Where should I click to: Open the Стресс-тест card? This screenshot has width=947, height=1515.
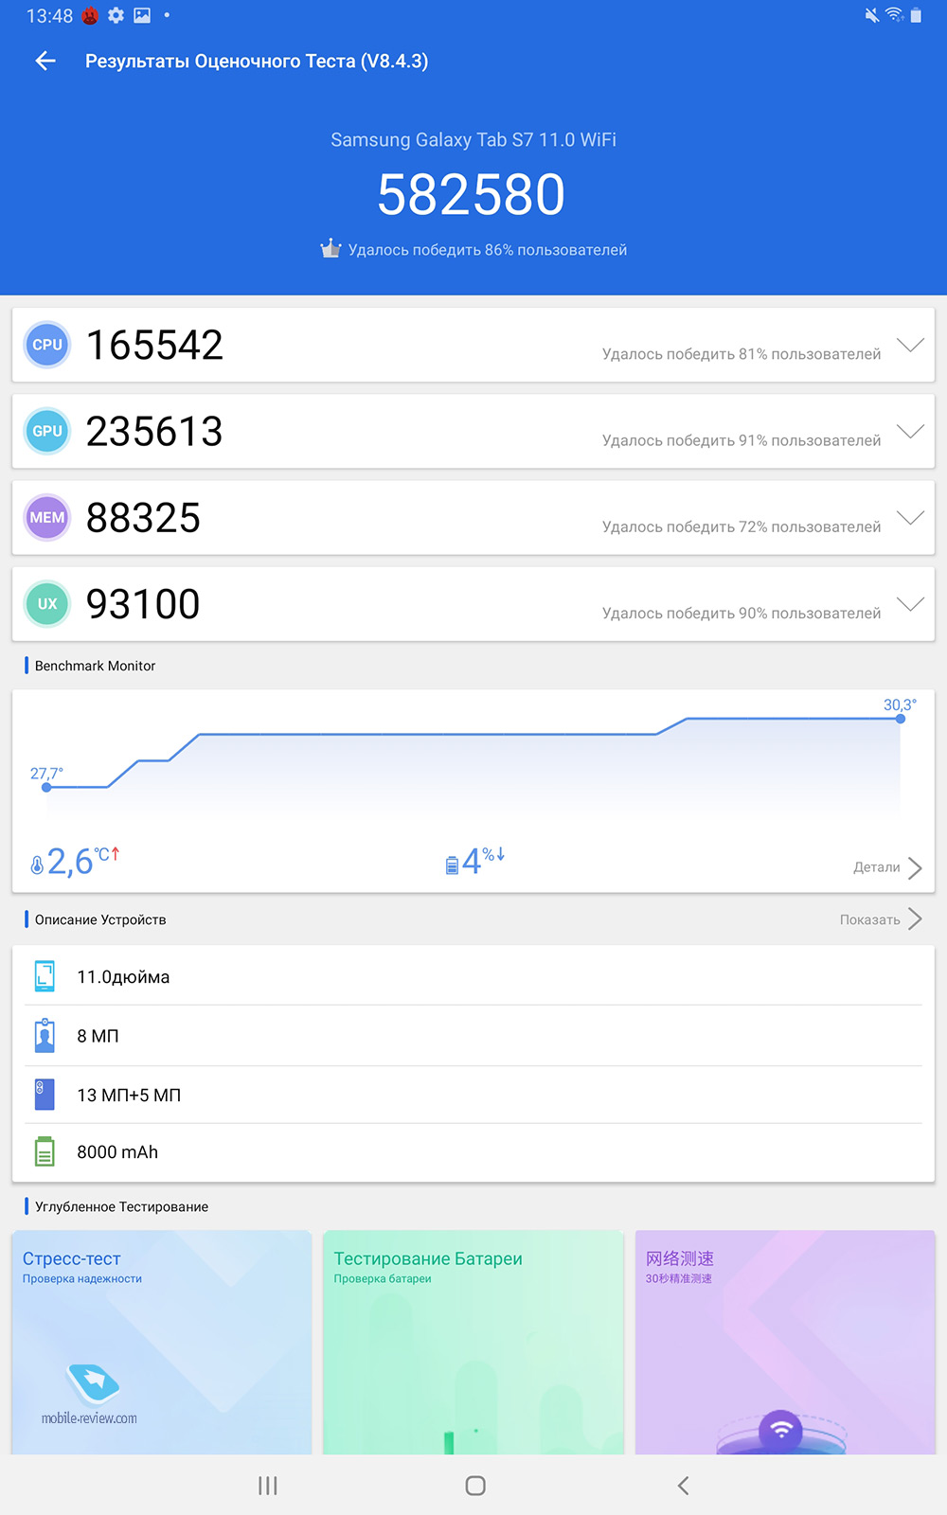pos(162,1342)
